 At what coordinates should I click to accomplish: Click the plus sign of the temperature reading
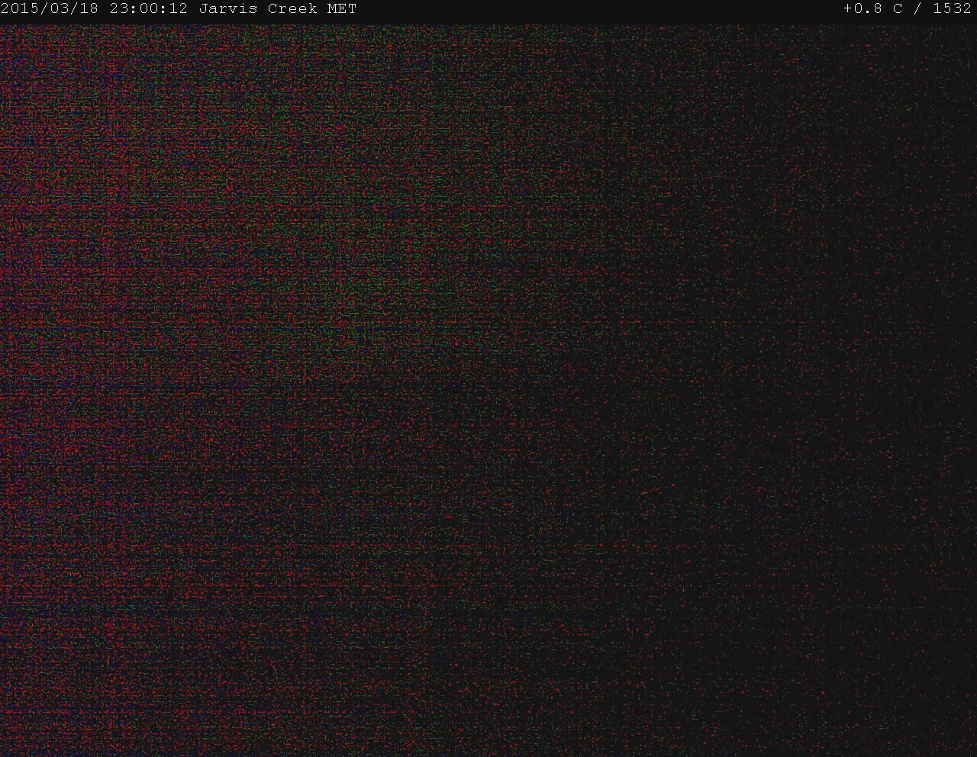[848, 9]
